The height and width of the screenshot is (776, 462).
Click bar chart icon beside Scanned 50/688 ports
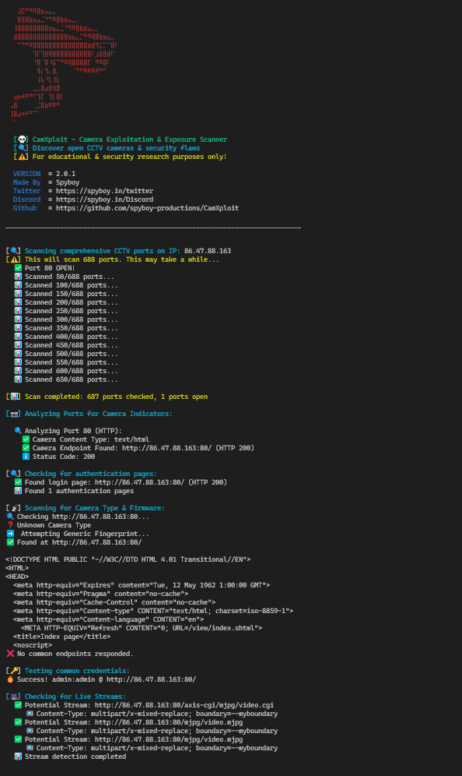click(x=19, y=277)
